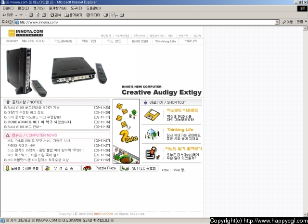Open the 이노의 일기 훔쳐보기 link
308x224 pixels.
tap(183, 149)
